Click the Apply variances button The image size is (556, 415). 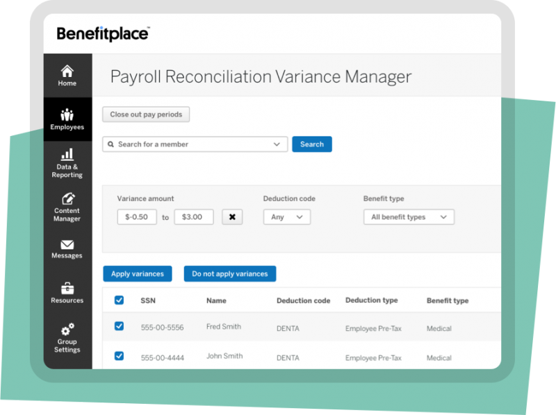point(138,273)
